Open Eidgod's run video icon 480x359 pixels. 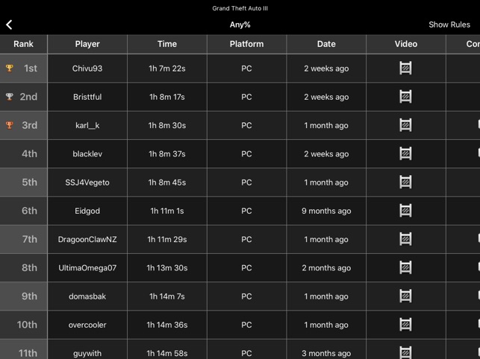point(405,211)
